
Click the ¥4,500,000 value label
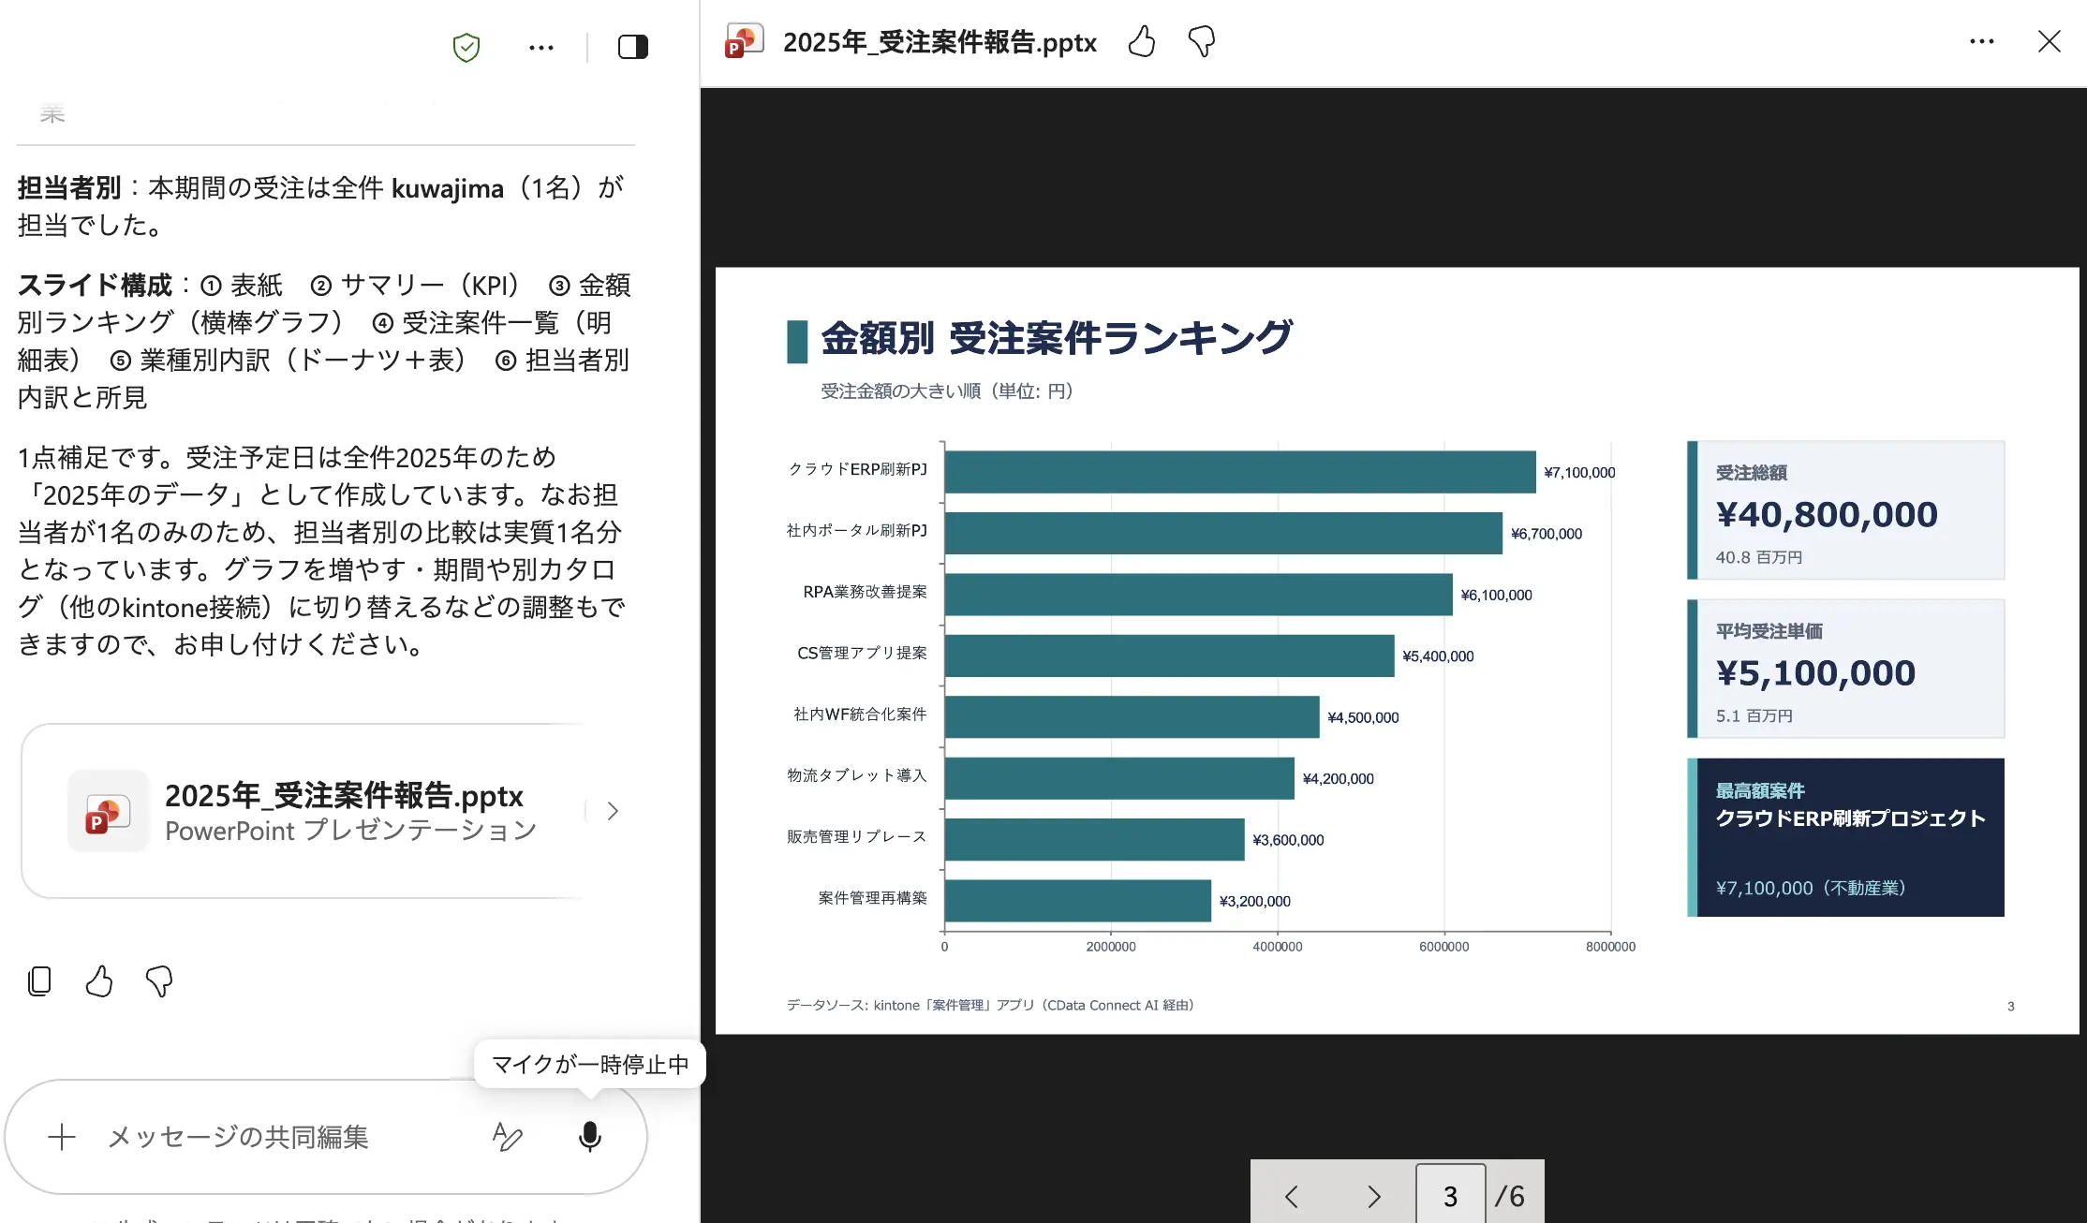[1363, 717]
